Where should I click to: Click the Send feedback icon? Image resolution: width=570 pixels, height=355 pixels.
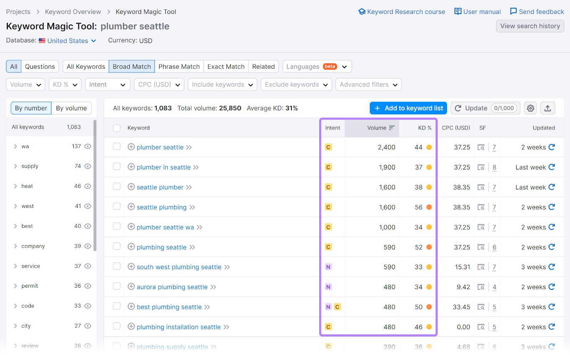pyautogui.click(x=513, y=11)
